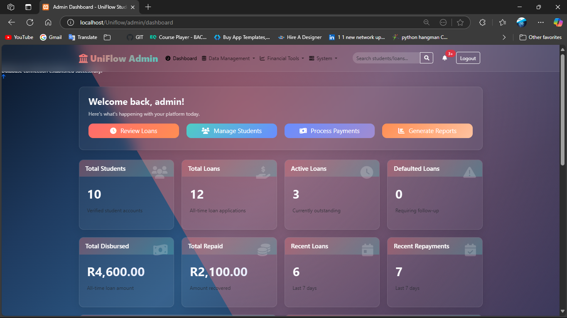Open the Other favorites folder

coord(540,37)
